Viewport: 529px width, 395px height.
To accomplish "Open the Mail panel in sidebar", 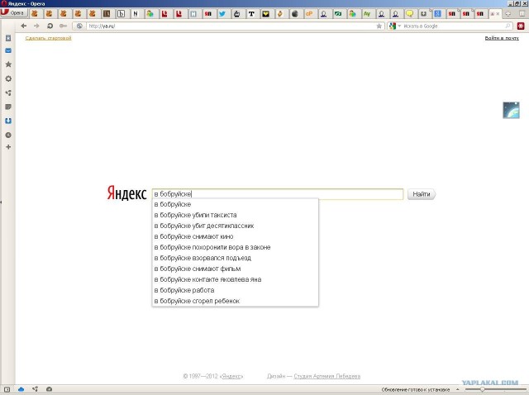I will pos(8,50).
